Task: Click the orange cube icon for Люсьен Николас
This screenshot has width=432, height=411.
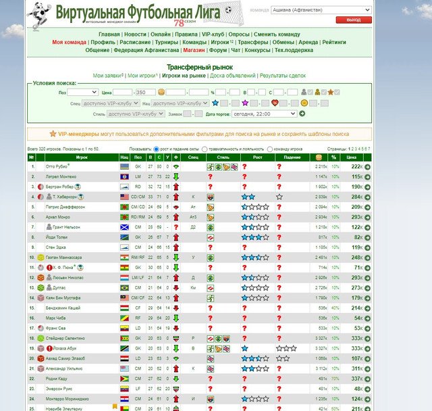Action: point(40,278)
